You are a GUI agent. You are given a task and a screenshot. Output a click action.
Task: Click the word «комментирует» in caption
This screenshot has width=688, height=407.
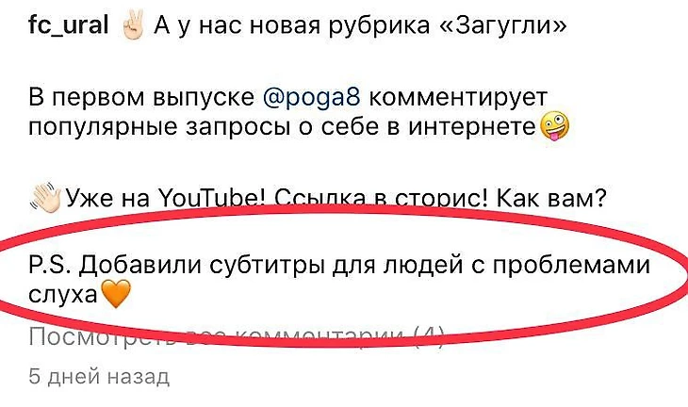[458, 97]
